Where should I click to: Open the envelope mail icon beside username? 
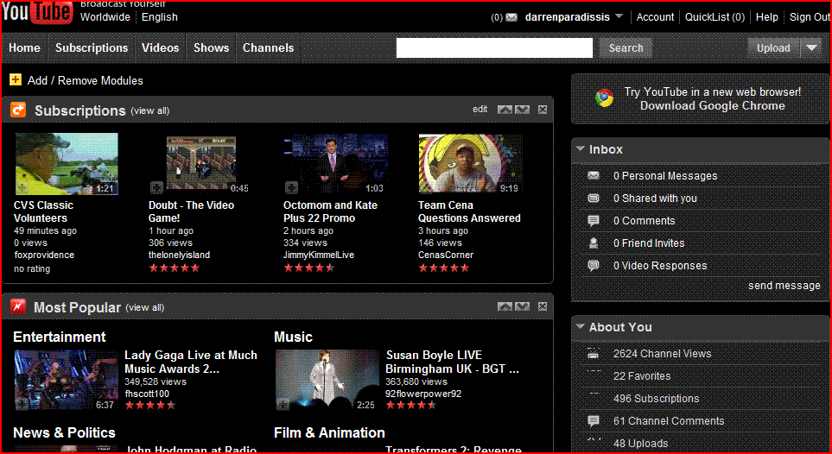point(511,17)
